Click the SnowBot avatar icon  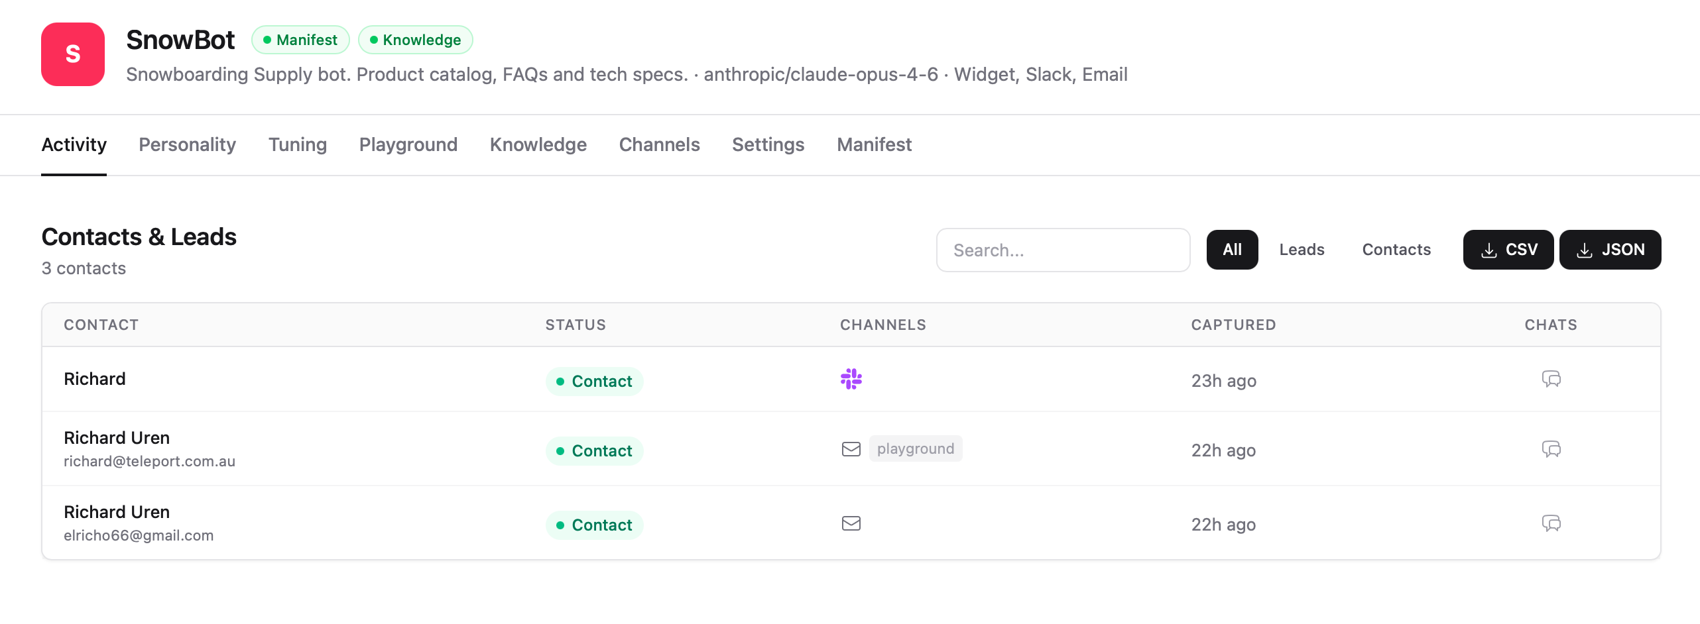(x=72, y=54)
